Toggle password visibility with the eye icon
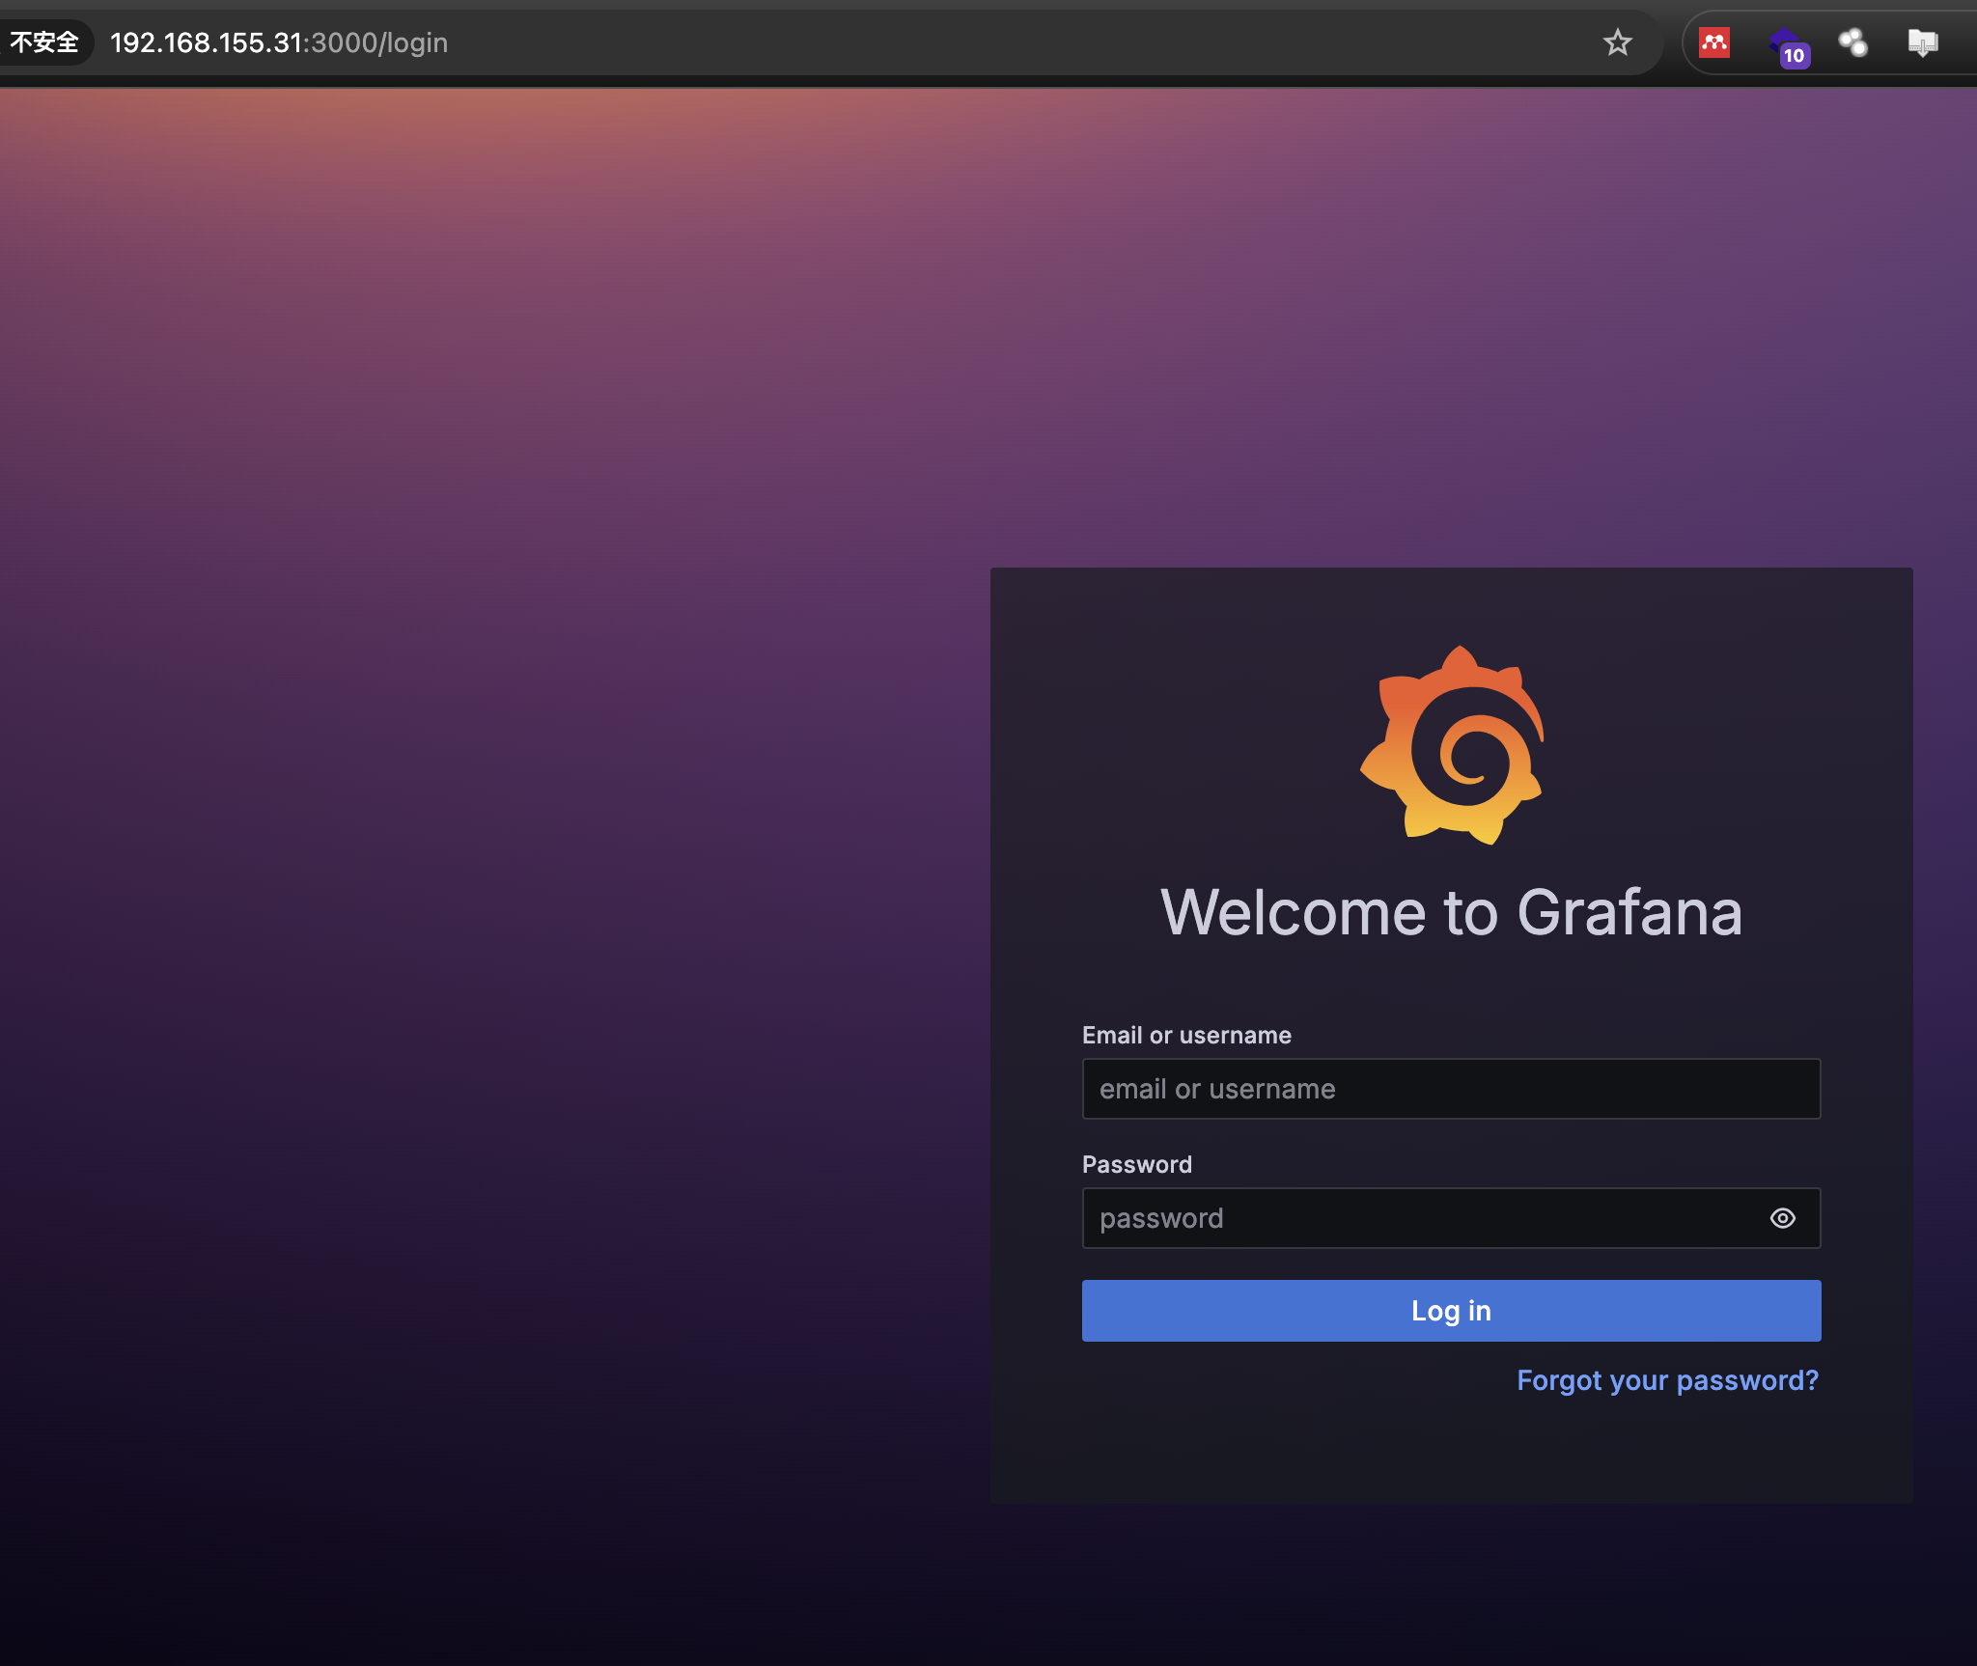Viewport: 1977px width, 1666px height. (1782, 1218)
